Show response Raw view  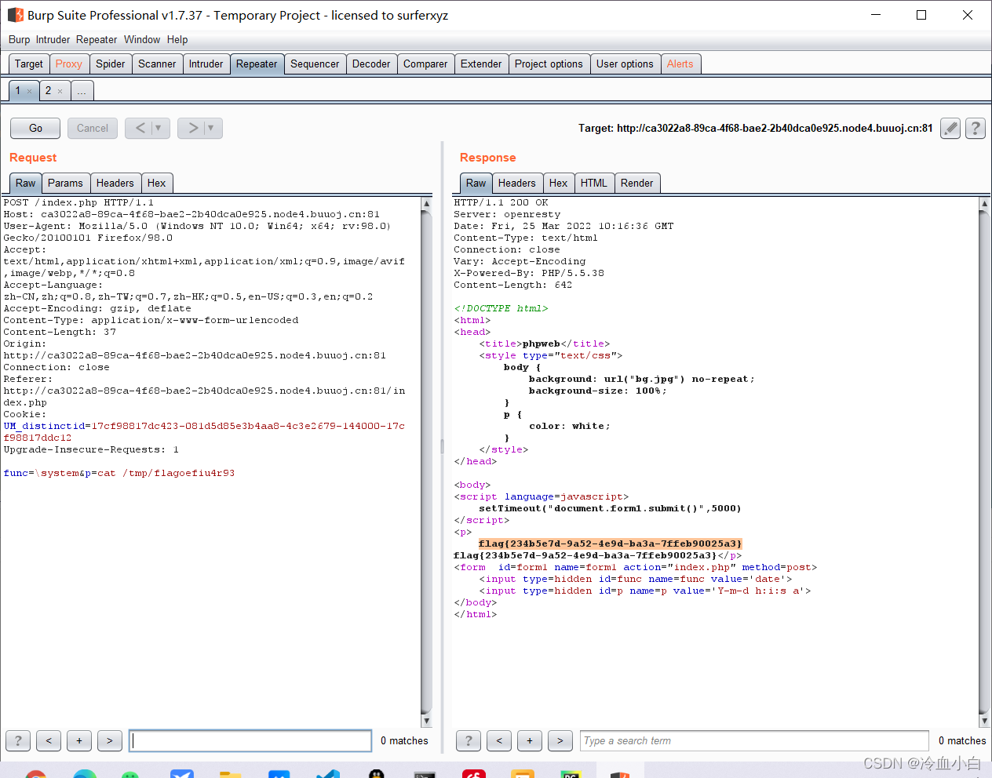click(476, 183)
